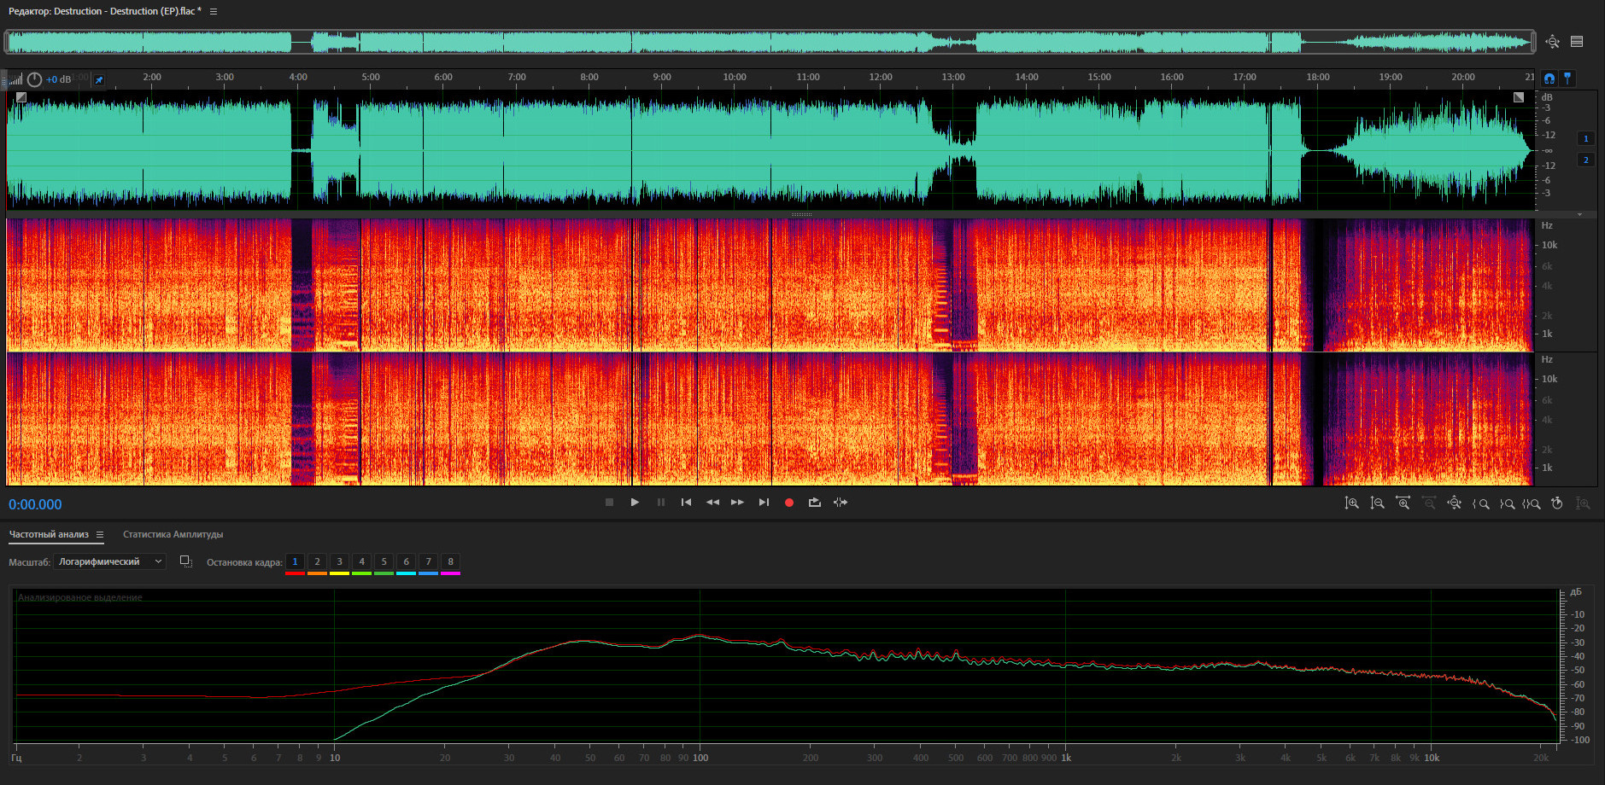Click zoom out full icon
1605x785 pixels.
(1454, 503)
